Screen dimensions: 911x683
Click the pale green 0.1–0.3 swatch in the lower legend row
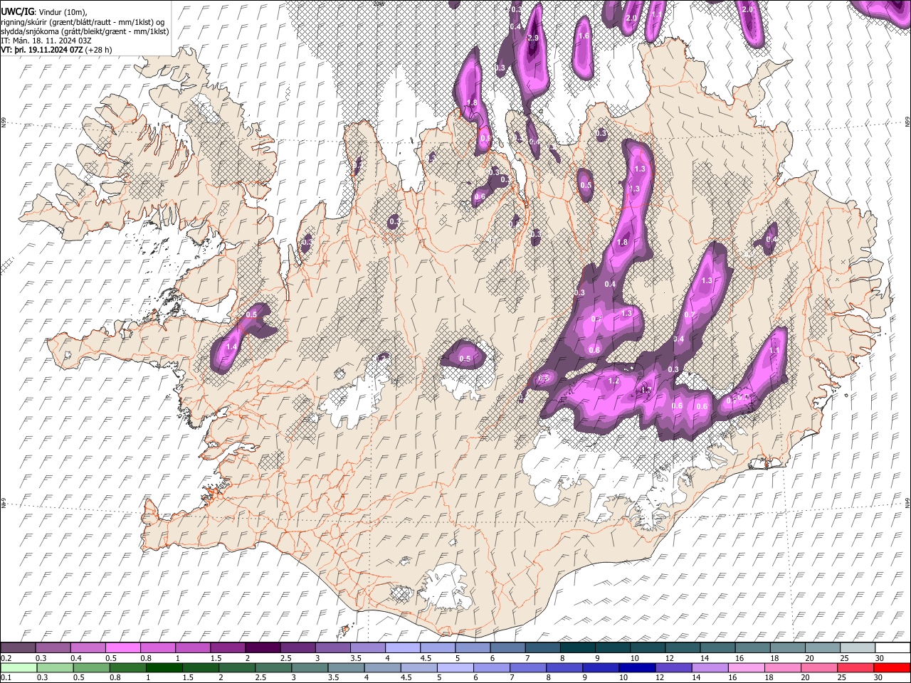[19, 667]
